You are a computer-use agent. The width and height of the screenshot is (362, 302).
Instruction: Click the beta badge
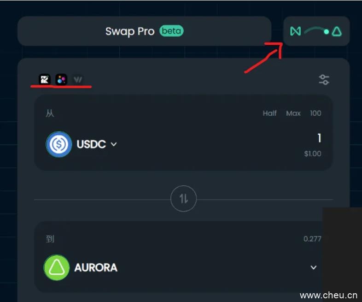pyautogui.click(x=171, y=31)
